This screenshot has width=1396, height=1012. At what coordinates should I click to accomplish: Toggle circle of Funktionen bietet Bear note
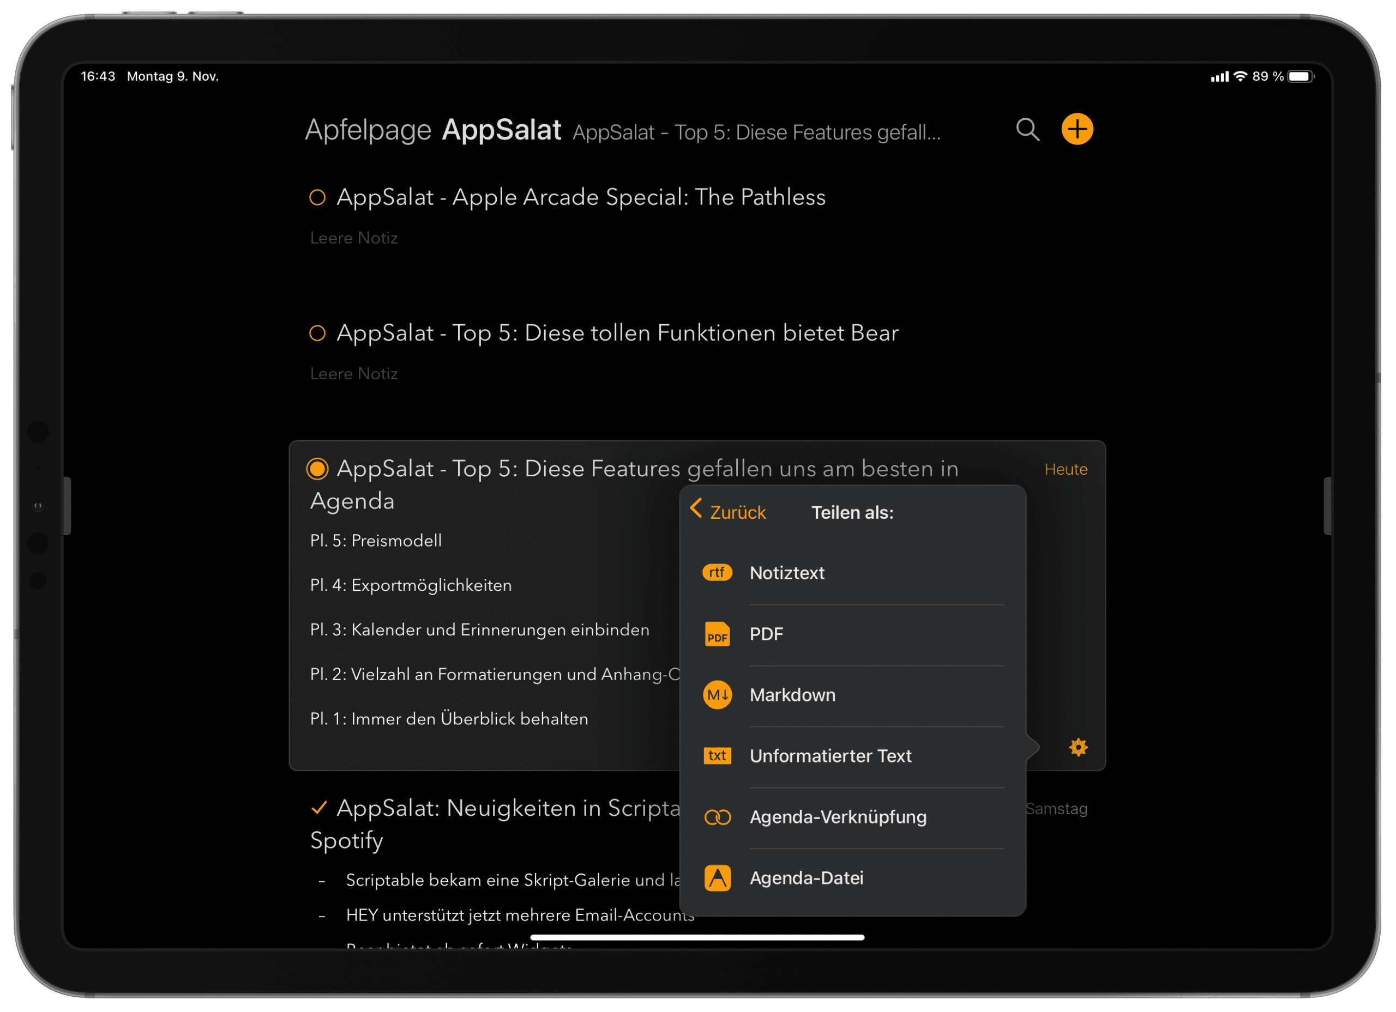point(317,334)
